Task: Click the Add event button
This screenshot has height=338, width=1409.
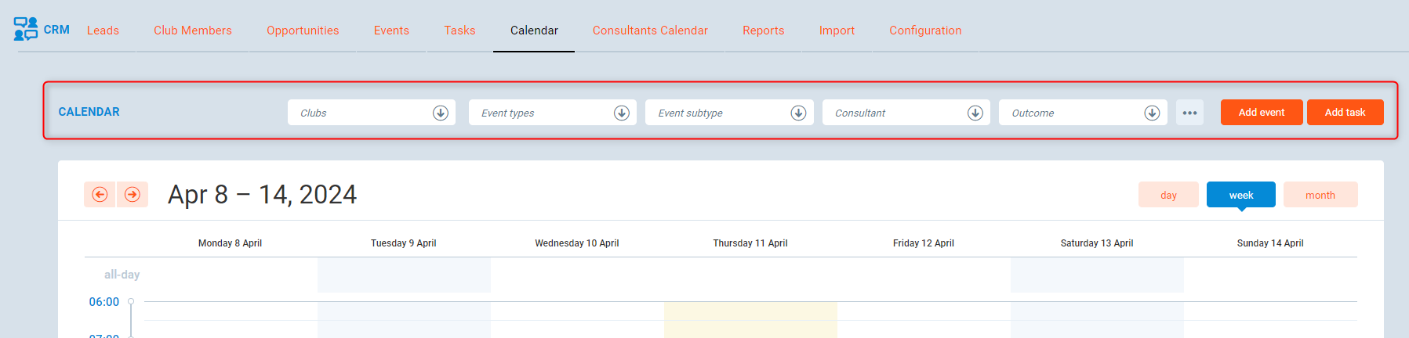Action: 1261,113
